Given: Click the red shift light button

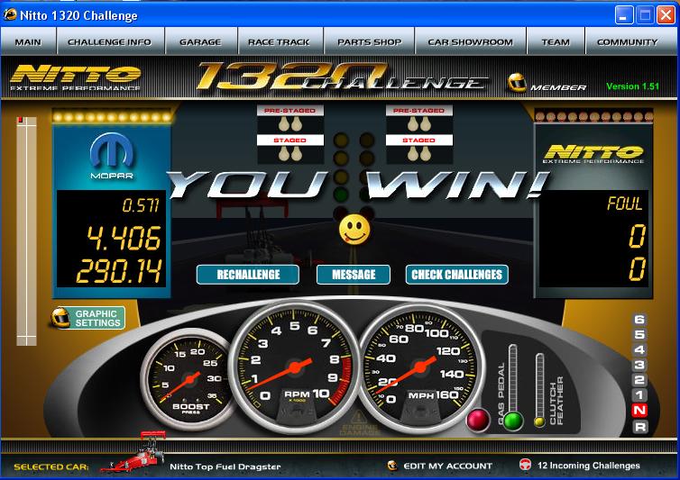Looking at the screenshot, I should pyautogui.click(x=478, y=420).
